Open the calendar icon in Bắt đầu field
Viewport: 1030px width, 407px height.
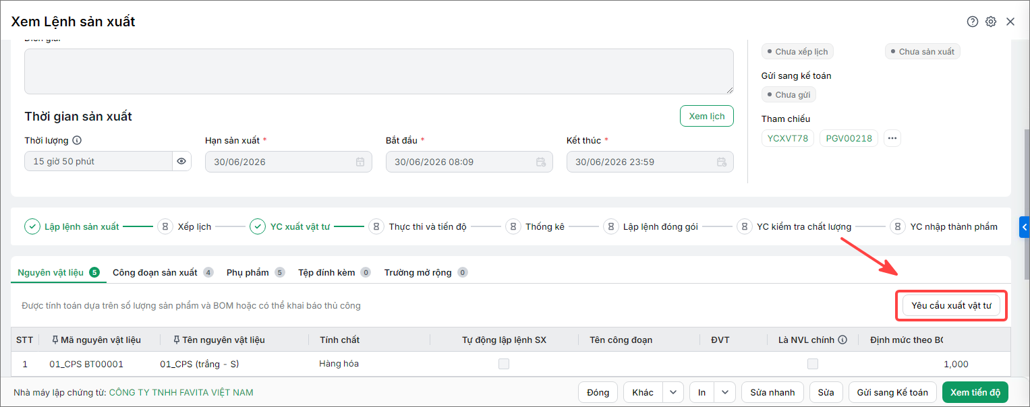(541, 162)
